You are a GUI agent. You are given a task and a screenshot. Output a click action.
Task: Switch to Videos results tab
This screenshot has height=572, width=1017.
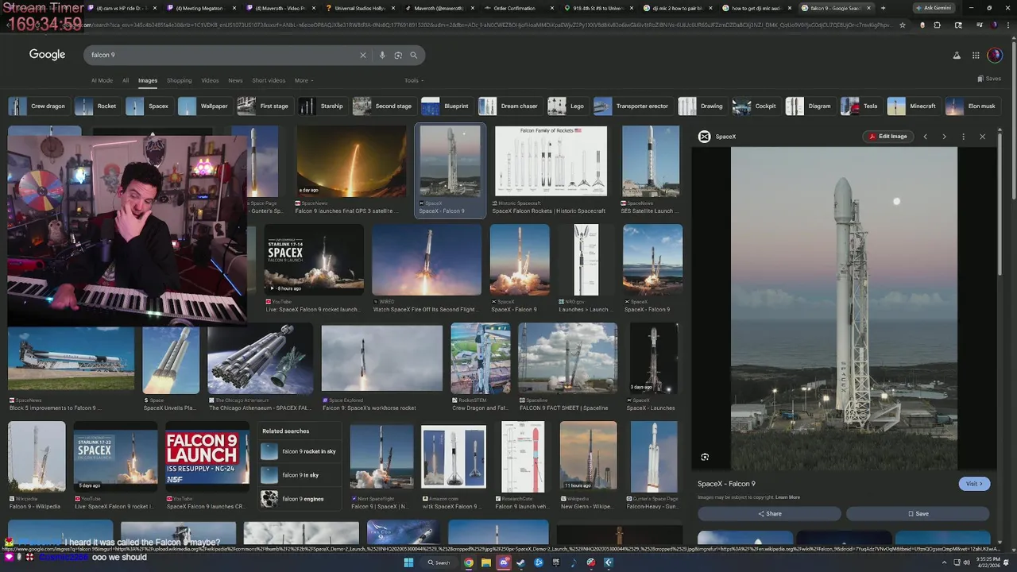(x=210, y=80)
